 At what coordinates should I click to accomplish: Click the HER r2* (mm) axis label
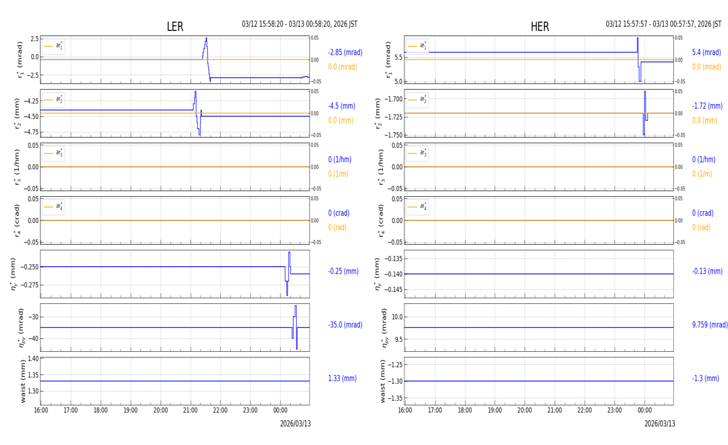click(x=378, y=114)
